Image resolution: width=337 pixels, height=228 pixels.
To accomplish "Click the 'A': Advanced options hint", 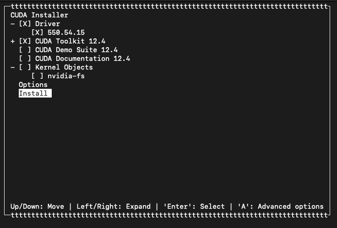I will [281, 206].
